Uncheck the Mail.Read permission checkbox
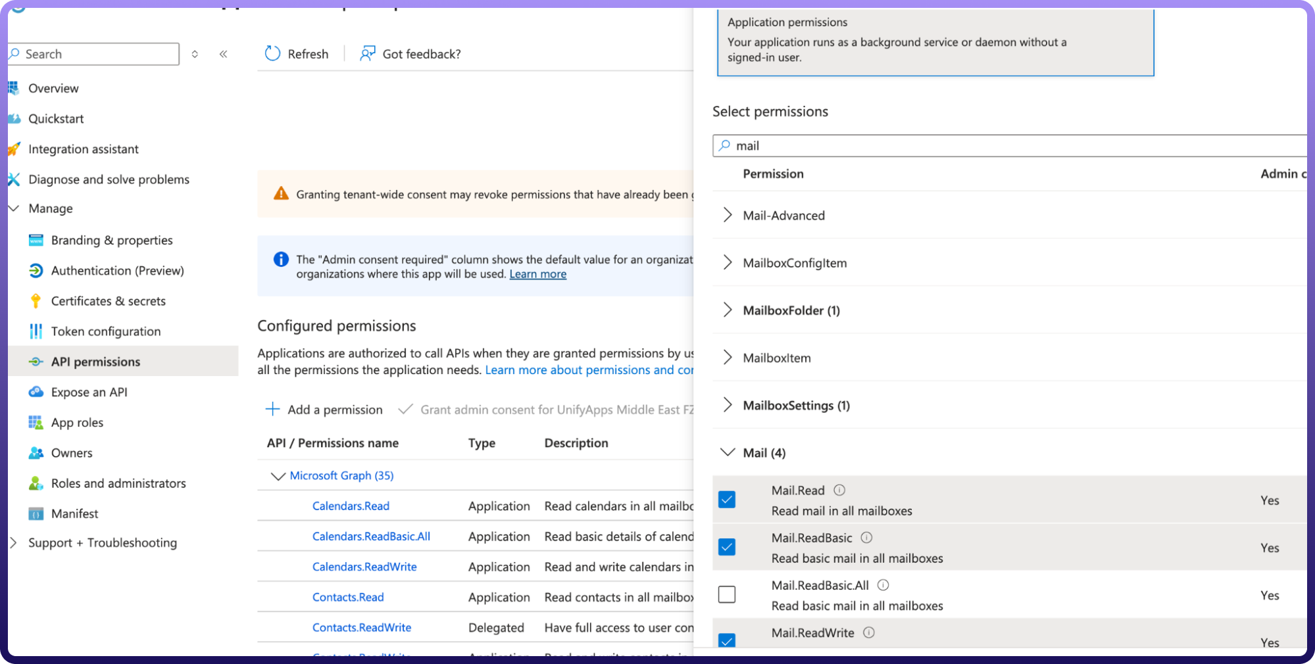The width and height of the screenshot is (1315, 664). [727, 500]
